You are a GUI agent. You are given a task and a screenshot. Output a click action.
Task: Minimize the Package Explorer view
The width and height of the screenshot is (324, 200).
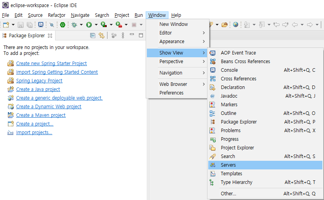[x=132, y=35]
